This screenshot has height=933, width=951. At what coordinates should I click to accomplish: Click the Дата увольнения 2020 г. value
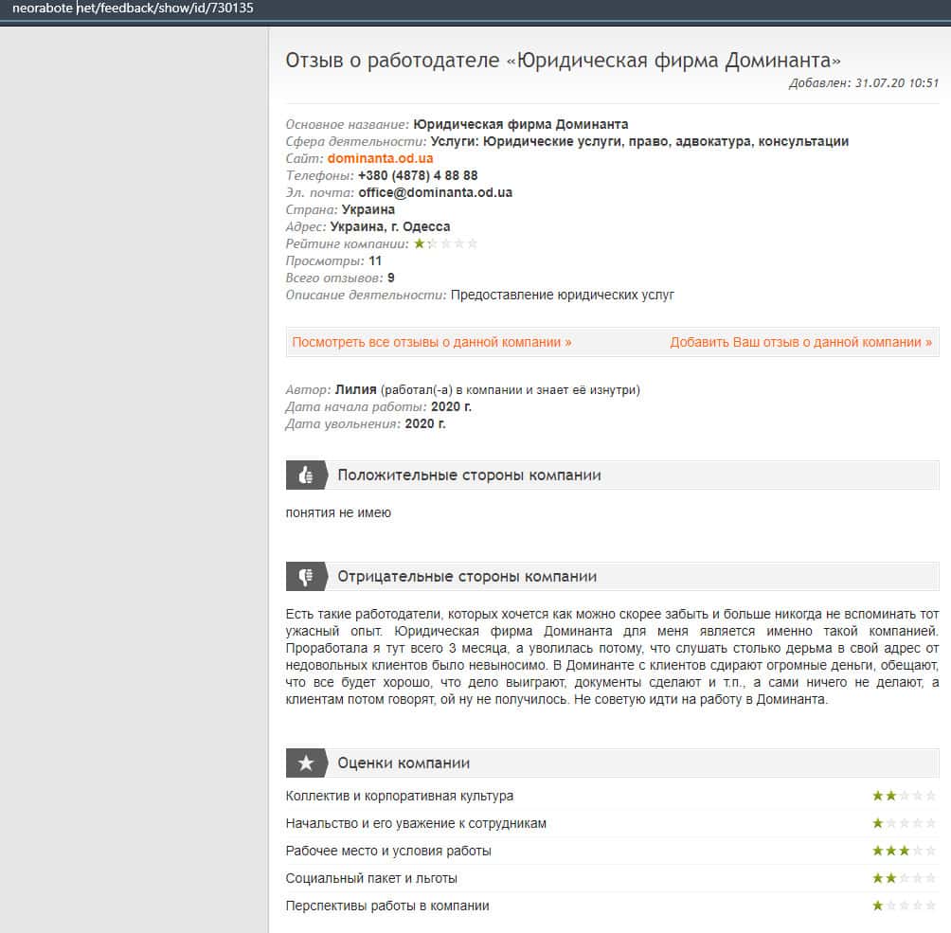point(425,423)
